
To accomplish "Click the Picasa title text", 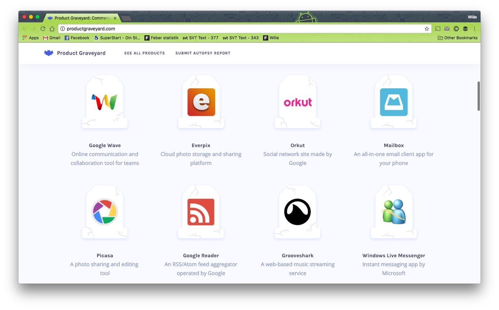I will pyautogui.click(x=105, y=255).
